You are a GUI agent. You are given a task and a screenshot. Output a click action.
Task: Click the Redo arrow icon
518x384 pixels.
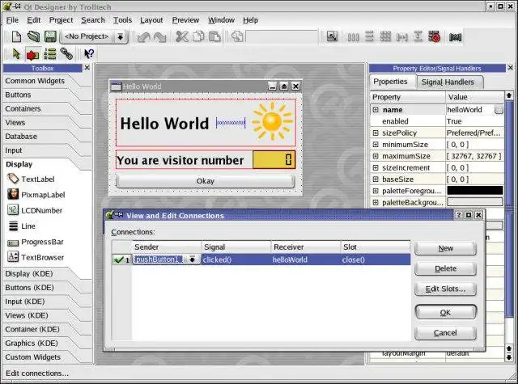pos(160,37)
